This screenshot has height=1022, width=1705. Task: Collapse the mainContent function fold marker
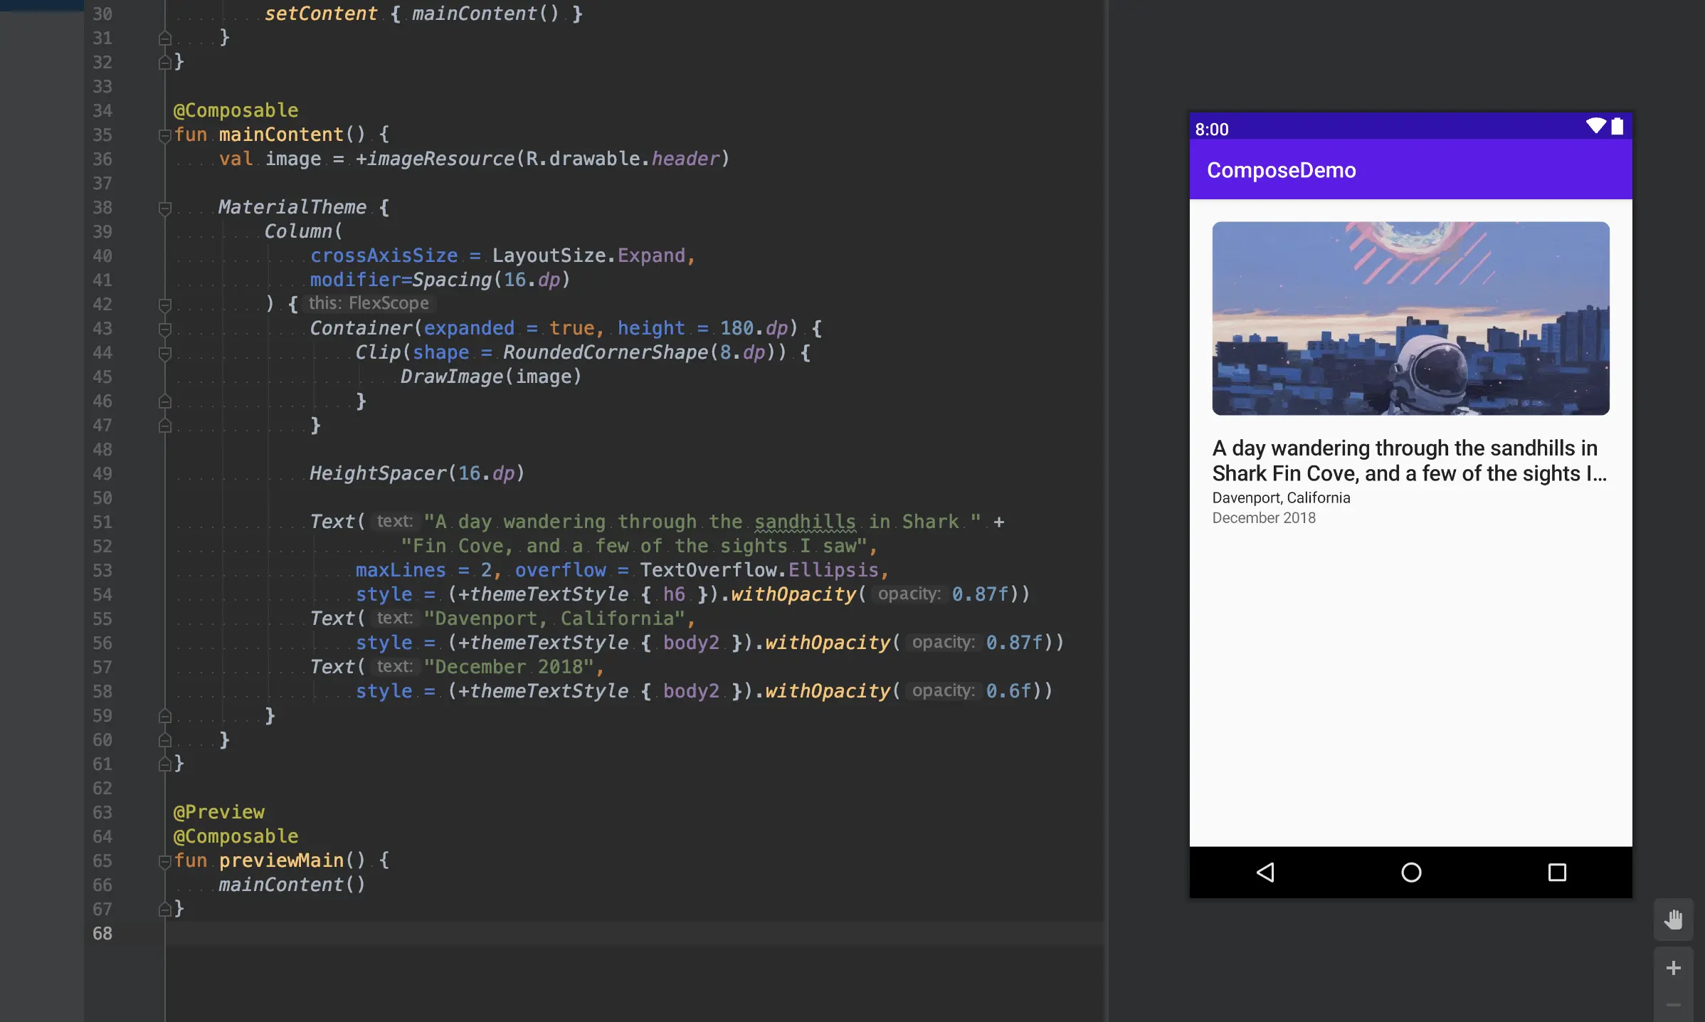coord(164,135)
